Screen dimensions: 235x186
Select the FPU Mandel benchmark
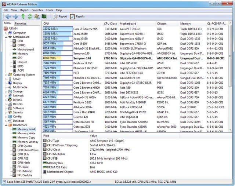pyautogui.click(x=23, y=171)
